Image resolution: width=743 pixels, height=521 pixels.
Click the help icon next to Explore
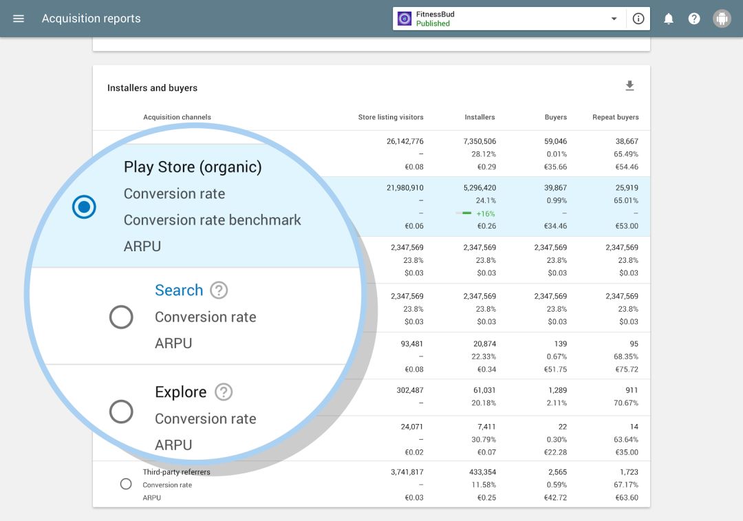(x=224, y=392)
